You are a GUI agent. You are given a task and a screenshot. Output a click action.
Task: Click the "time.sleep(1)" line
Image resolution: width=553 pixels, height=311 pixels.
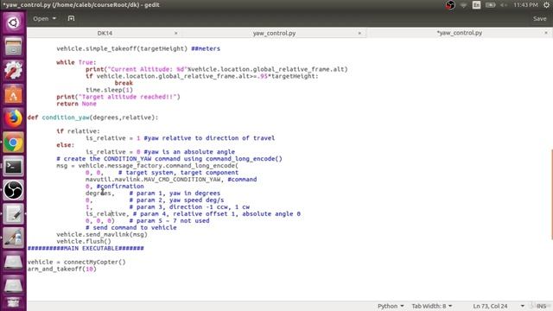point(110,90)
